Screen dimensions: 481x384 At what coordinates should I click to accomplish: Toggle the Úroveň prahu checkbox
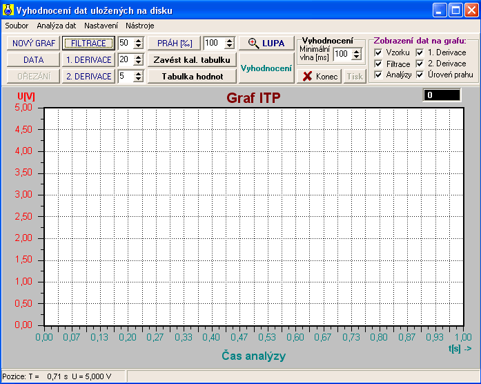[420, 75]
